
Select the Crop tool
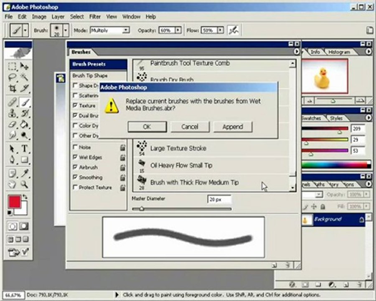pyautogui.click(x=12, y=88)
